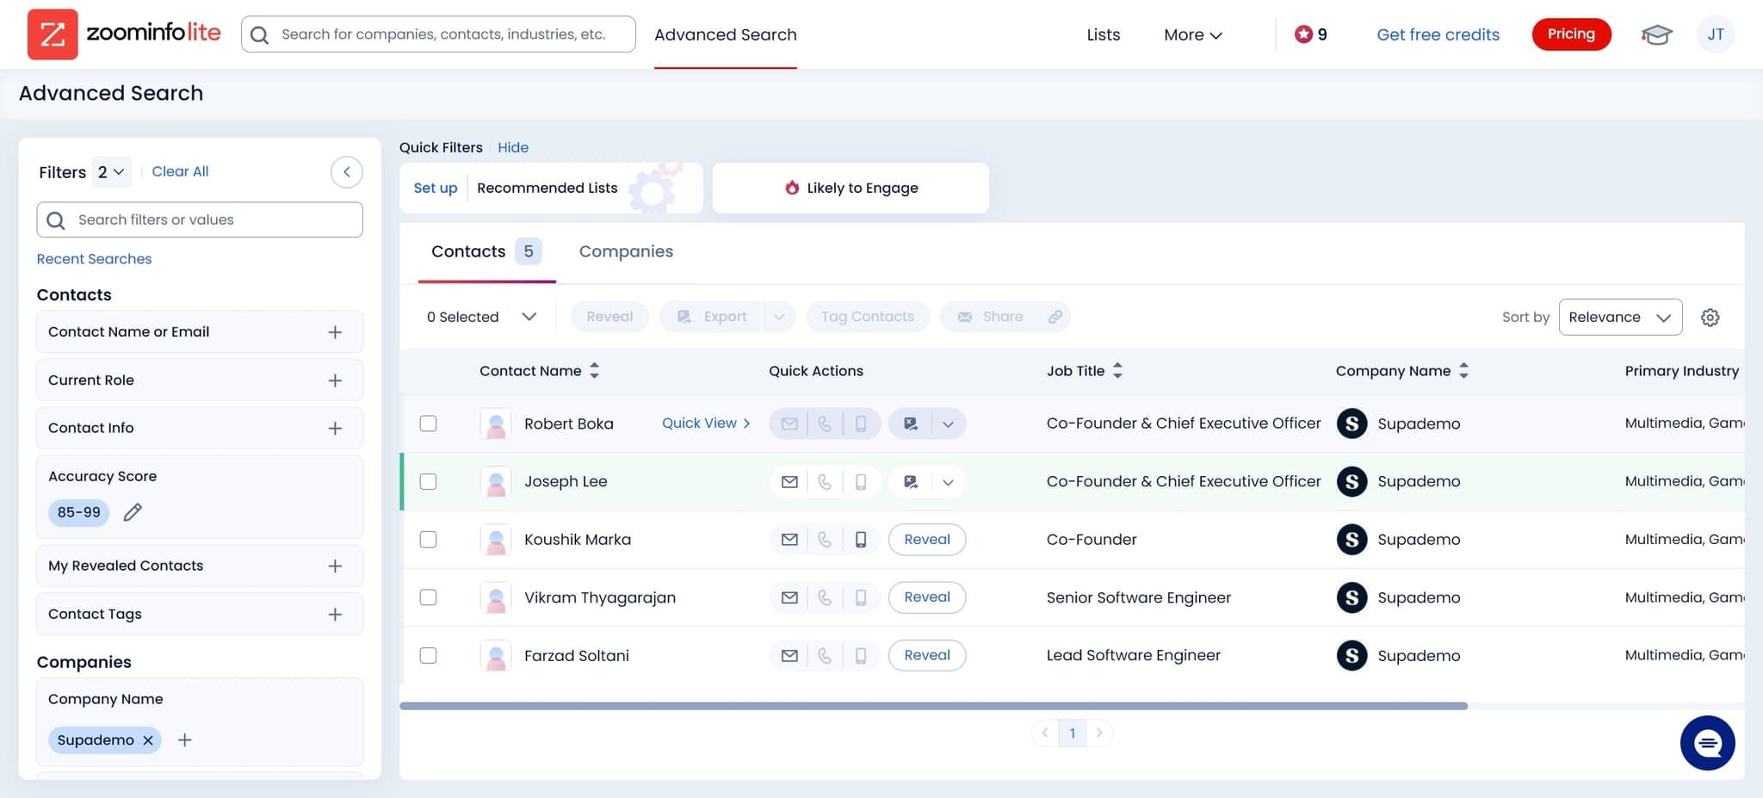The width and height of the screenshot is (1763, 798).
Task: Click mobile phone icon for Koushik Marka
Action: pyautogui.click(x=860, y=540)
